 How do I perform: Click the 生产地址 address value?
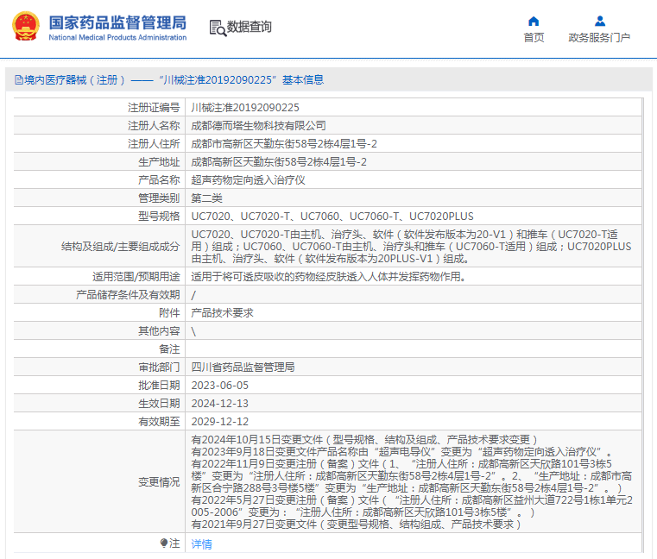click(279, 161)
